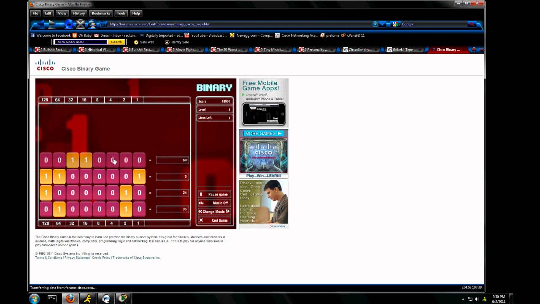End the game with End Game button
540x304 pixels.
tap(214, 220)
